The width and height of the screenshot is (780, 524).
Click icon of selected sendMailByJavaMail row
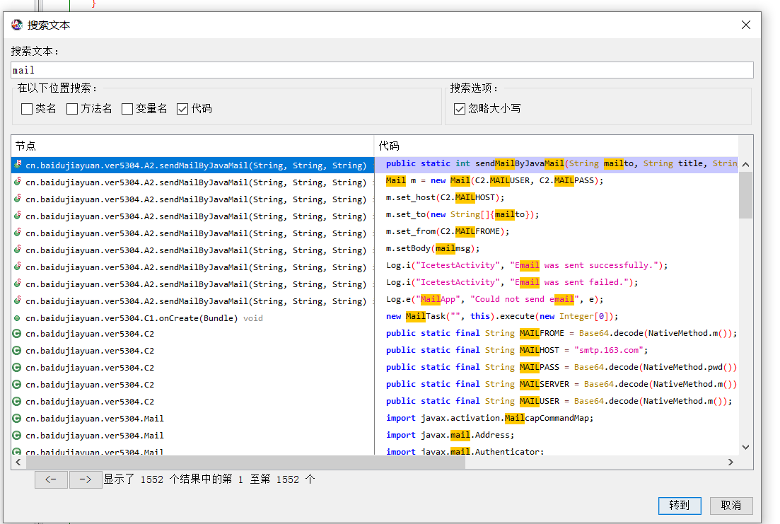(x=18, y=164)
